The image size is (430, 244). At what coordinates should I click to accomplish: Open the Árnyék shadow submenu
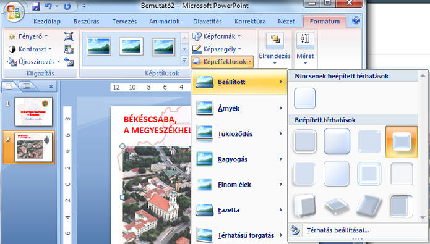click(x=239, y=108)
